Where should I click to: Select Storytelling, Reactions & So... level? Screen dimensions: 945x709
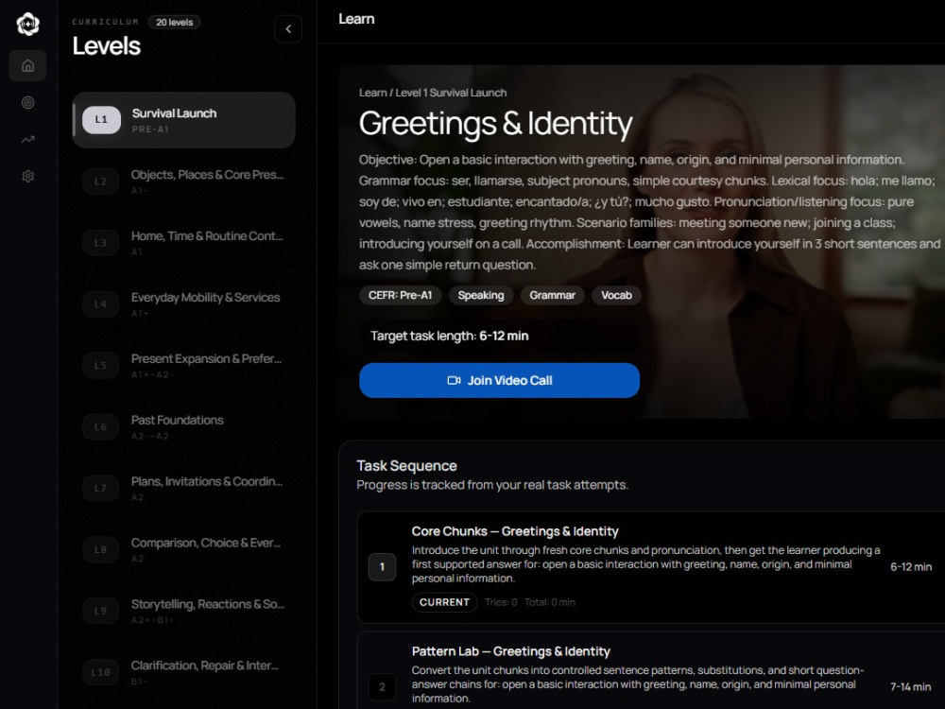(x=184, y=611)
